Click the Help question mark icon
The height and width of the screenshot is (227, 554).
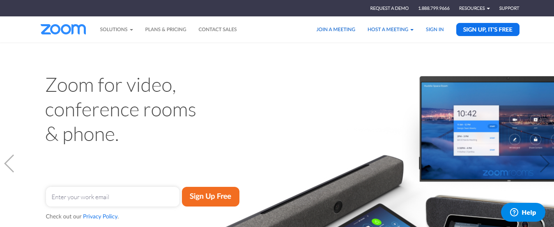point(514,212)
